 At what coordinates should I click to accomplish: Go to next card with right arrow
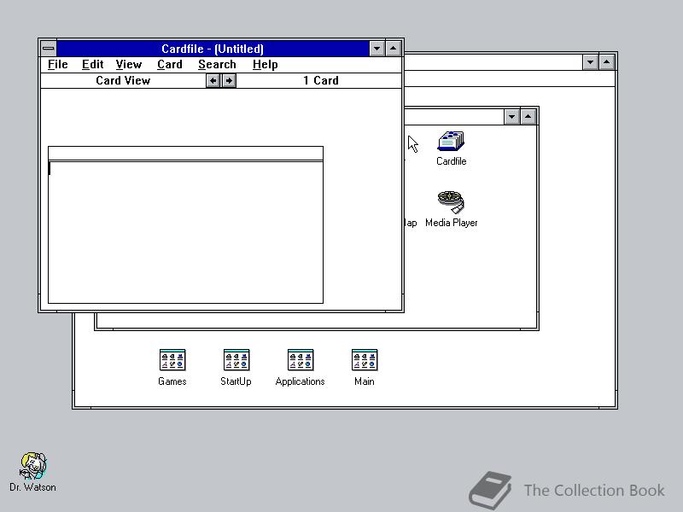tap(229, 80)
